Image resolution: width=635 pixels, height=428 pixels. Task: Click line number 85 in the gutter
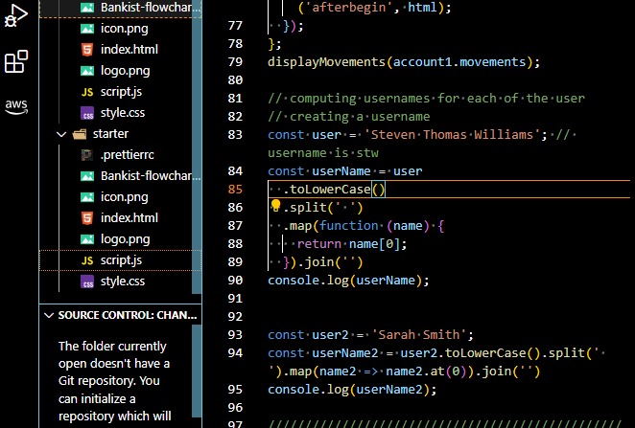235,190
